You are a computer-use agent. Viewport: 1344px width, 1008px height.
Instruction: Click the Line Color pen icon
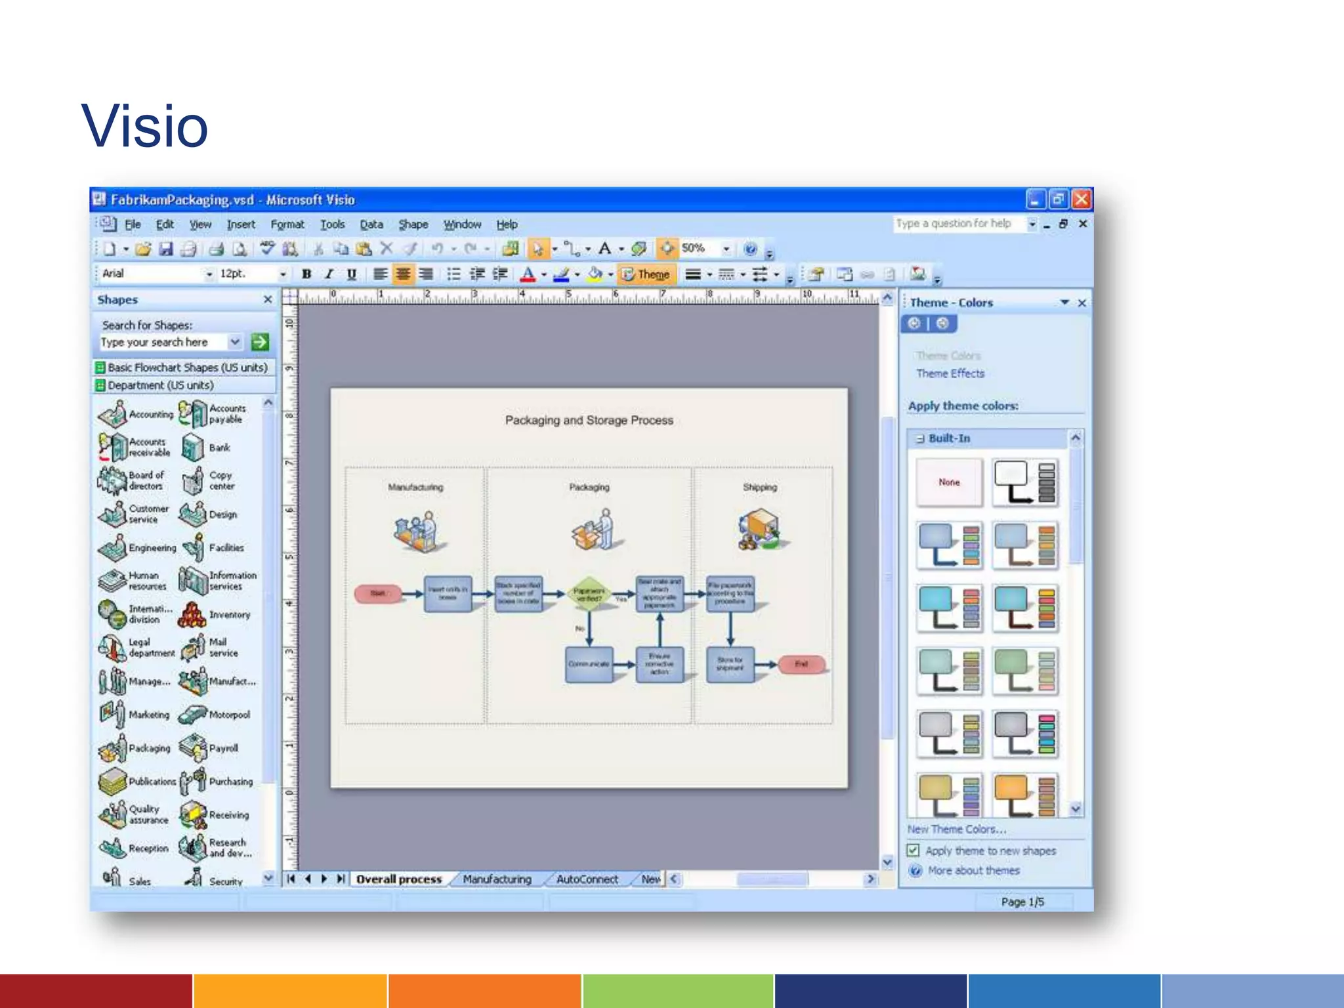click(x=561, y=274)
